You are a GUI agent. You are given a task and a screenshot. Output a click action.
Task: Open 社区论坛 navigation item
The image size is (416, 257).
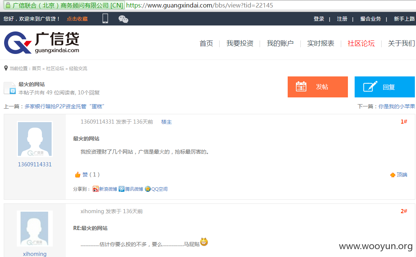[x=361, y=43]
